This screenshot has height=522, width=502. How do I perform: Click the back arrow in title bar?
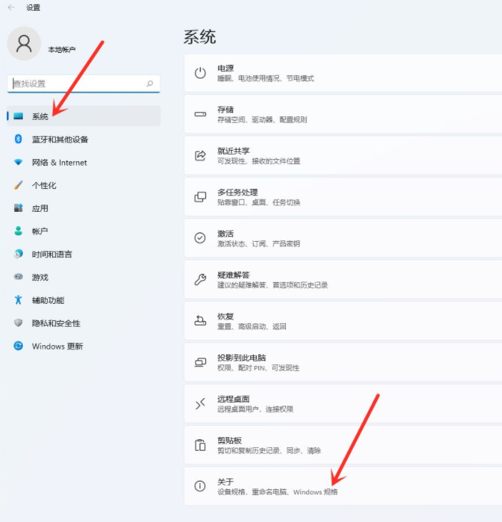point(11,7)
